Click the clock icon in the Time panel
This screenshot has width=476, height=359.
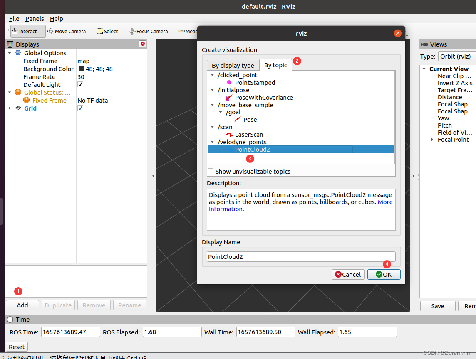(9, 319)
